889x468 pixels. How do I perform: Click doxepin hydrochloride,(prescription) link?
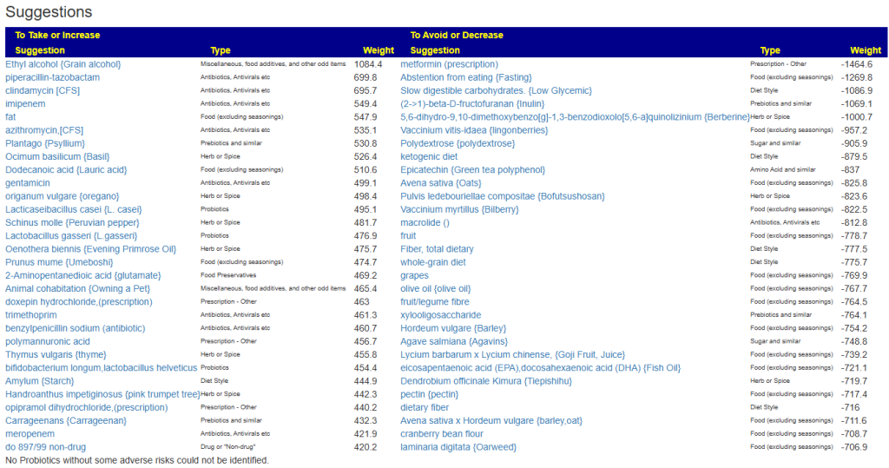[79, 302]
